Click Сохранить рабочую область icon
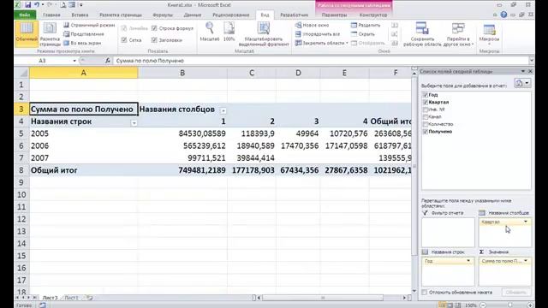 [422, 34]
